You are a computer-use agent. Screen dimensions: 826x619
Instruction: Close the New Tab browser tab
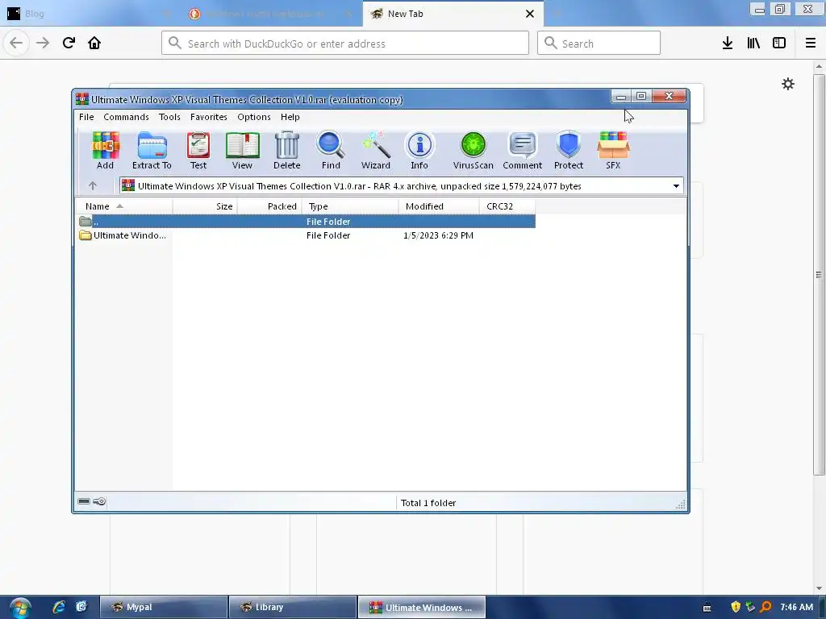530,14
